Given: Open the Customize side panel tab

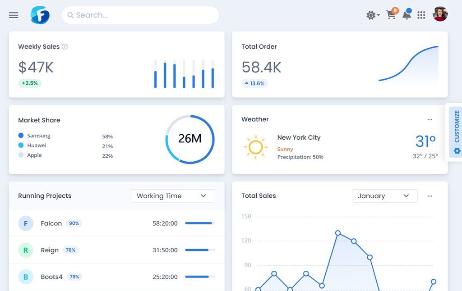Looking at the screenshot, I should (x=456, y=132).
